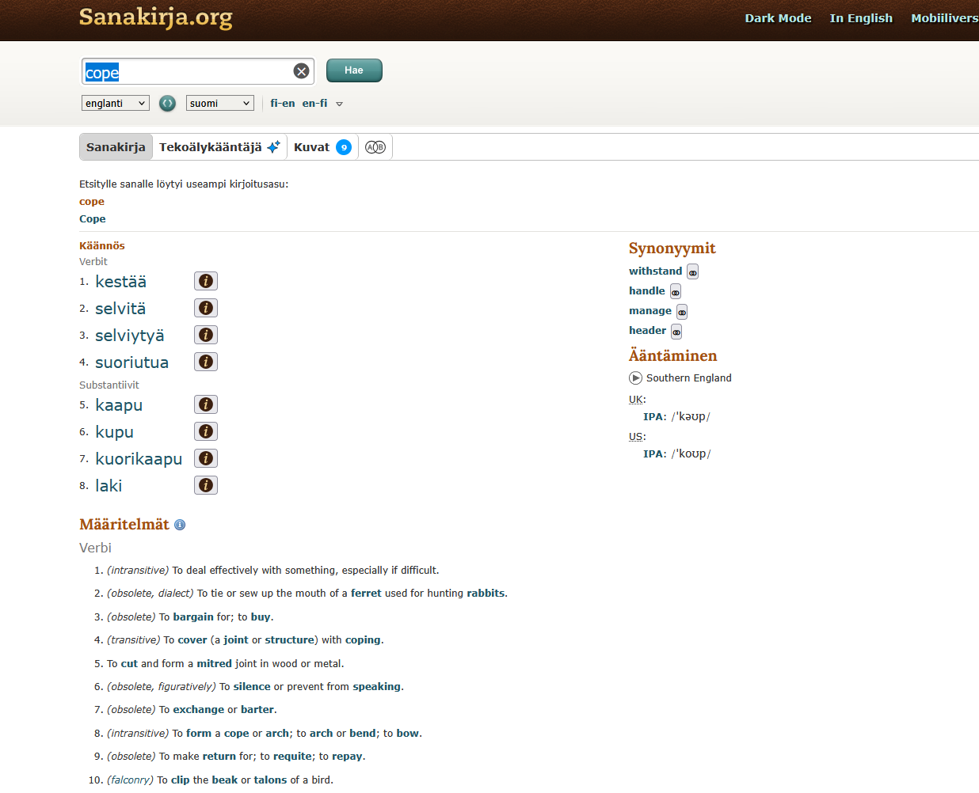This screenshot has width=979, height=793.
Task: Follow the speaking link in definition 6
Action: pos(376,686)
